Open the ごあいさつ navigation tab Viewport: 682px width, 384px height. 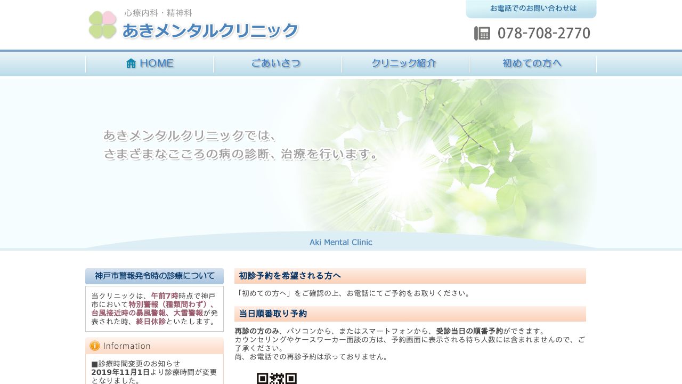pyautogui.click(x=277, y=63)
